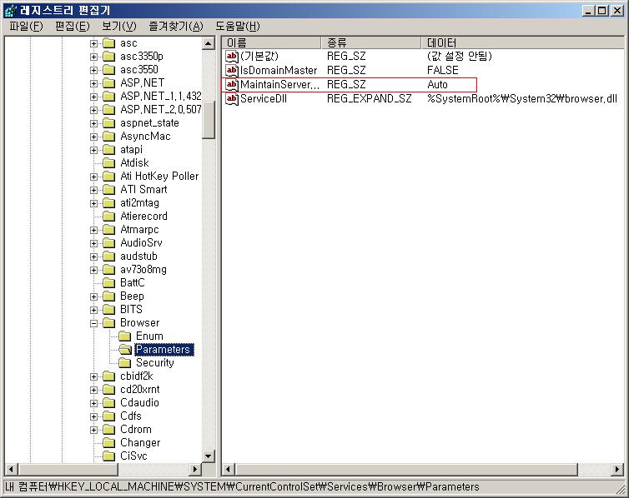Click the tree pane scroll down arrow

[x=209, y=456]
